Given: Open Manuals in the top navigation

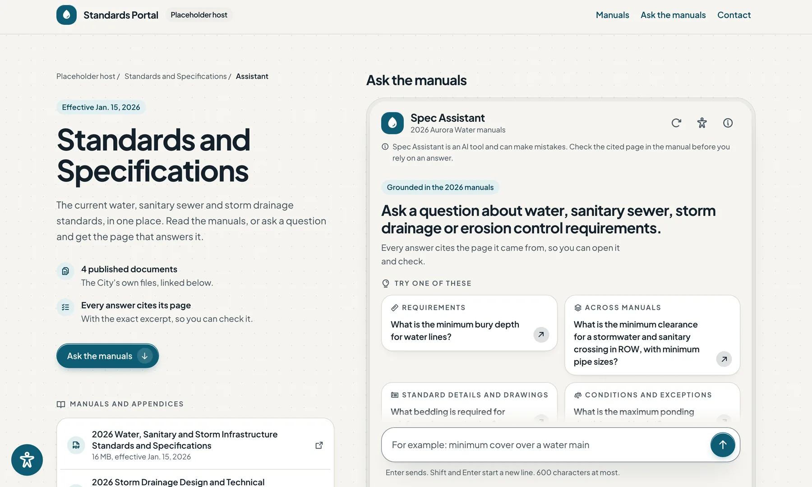Looking at the screenshot, I should 612,15.
